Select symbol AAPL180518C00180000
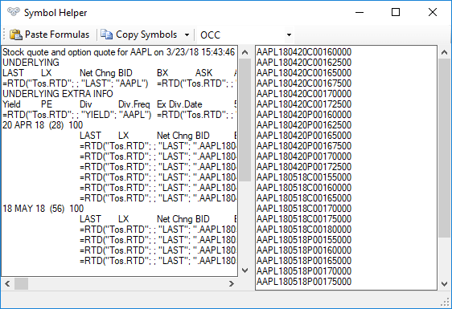Screen dimensions: 452x309 tap(304, 230)
